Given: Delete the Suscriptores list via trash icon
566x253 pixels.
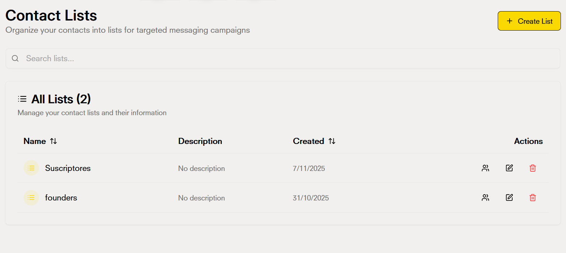Looking at the screenshot, I should [532, 168].
